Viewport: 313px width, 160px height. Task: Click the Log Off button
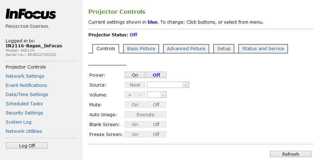coord(27,146)
